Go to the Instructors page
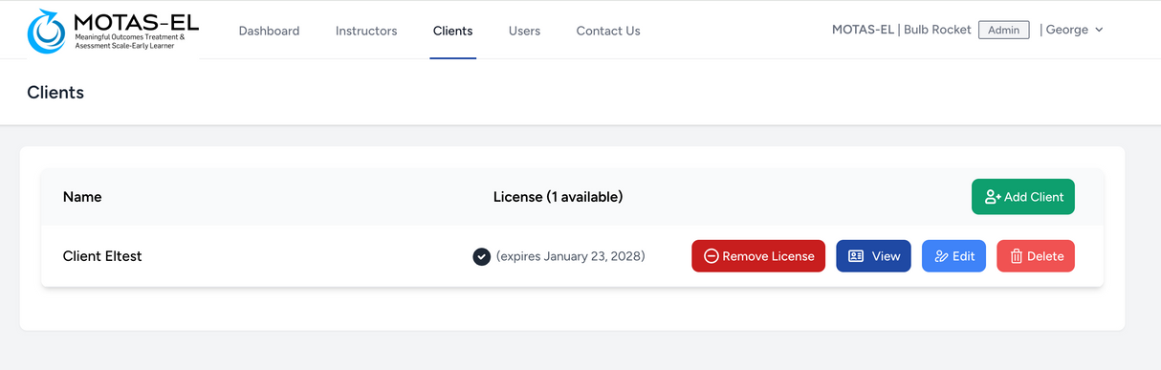This screenshot has width=1161, height=370. pyautogui.click(x=366, y=31)
